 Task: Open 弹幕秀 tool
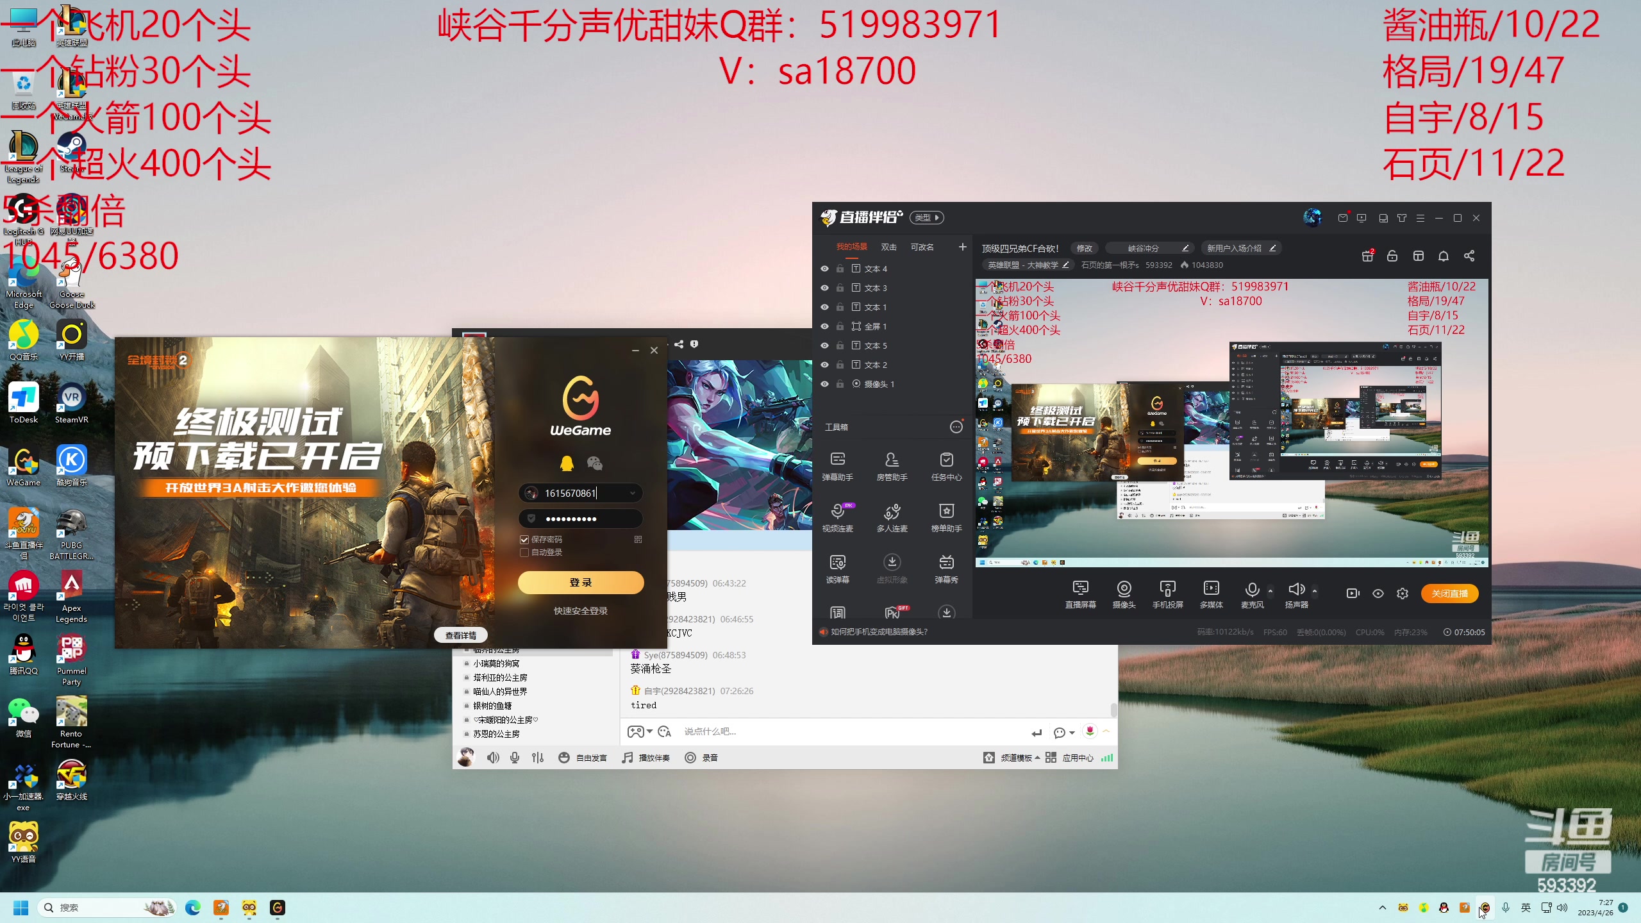[x=946, y=569]
